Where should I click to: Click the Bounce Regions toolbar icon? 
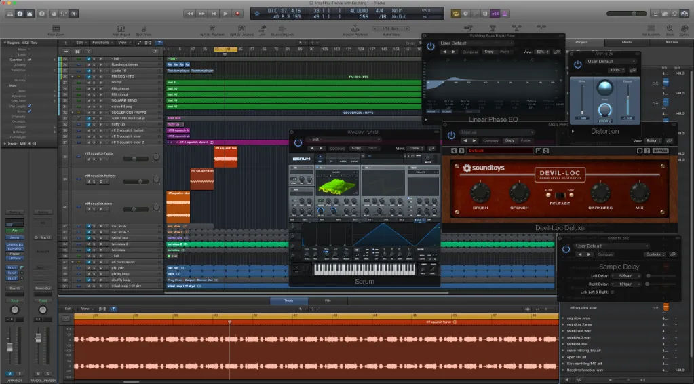[282, 30]
